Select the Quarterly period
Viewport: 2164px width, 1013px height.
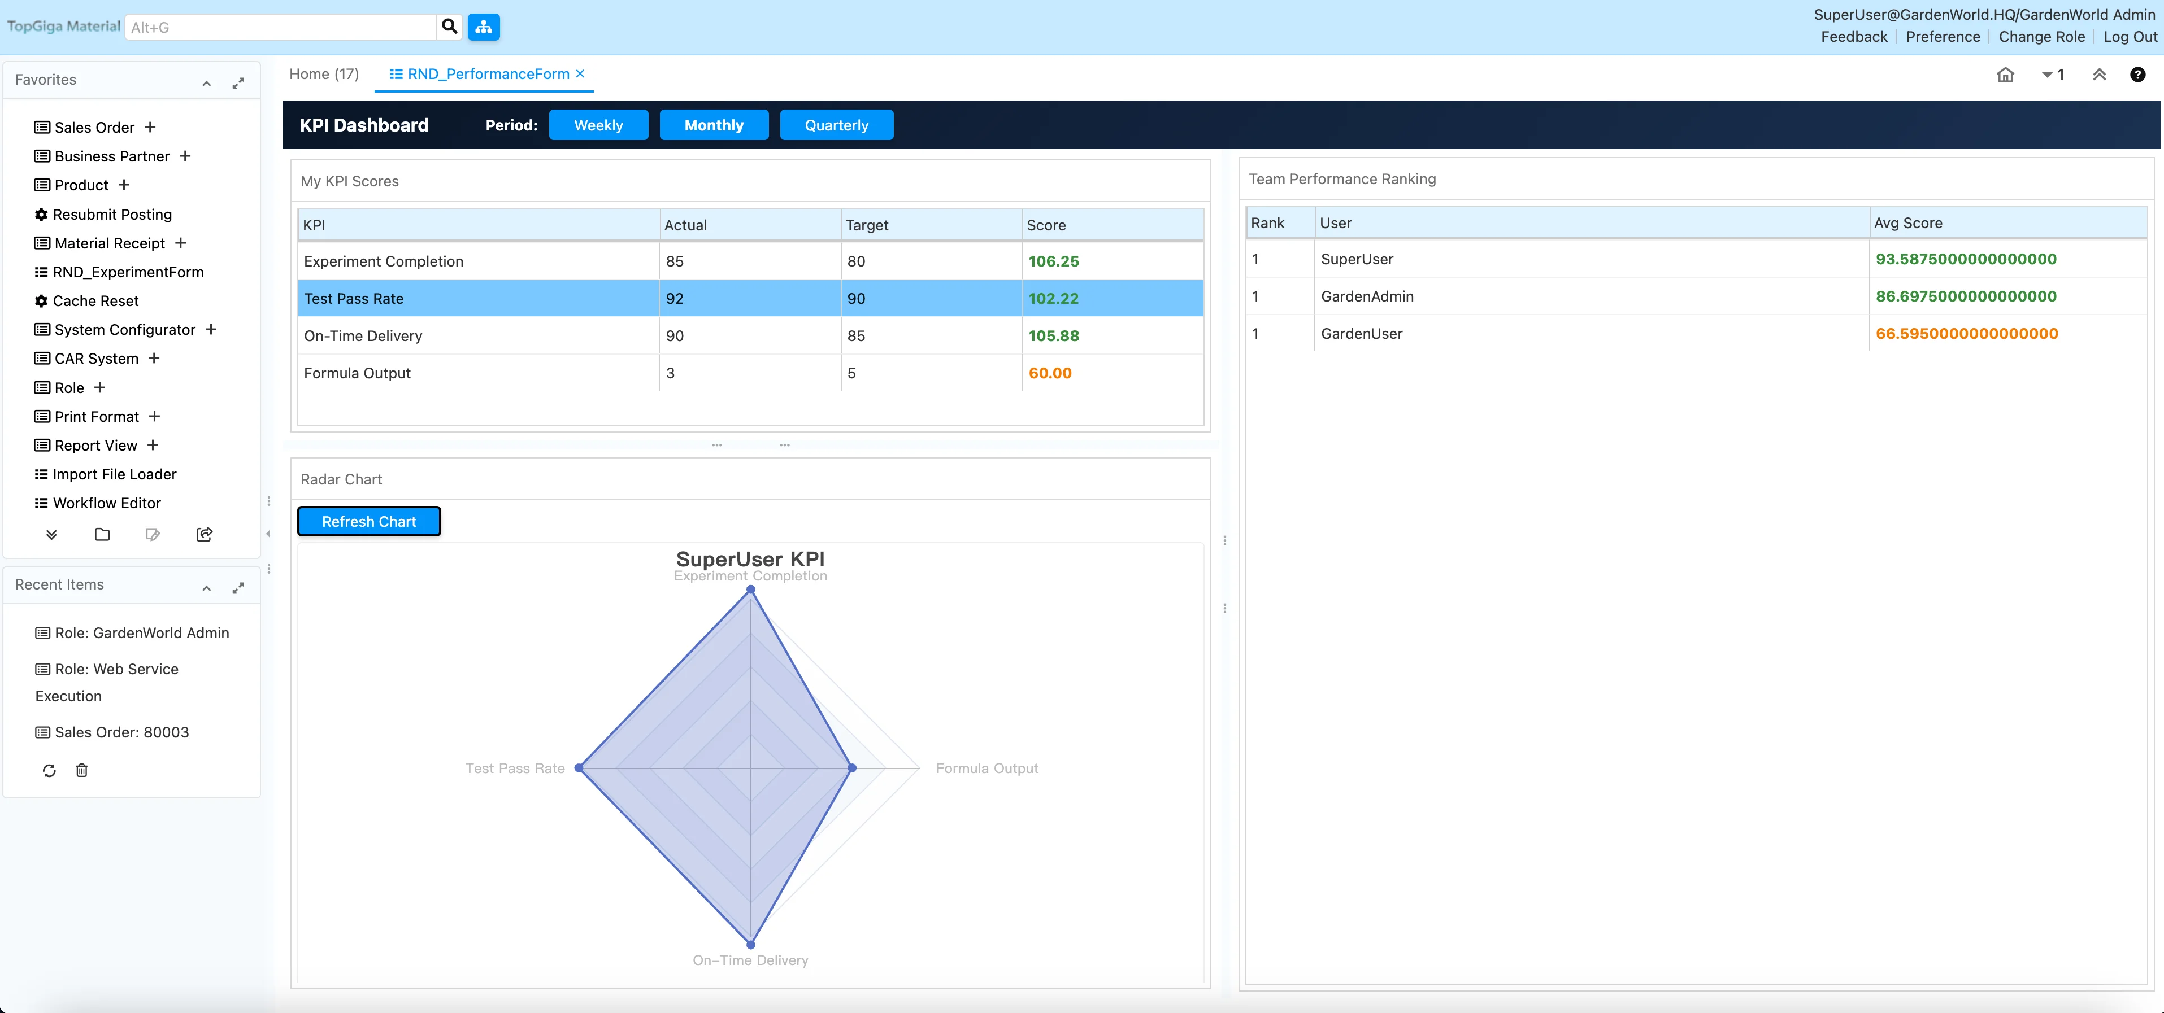click(x=836, y=125)
